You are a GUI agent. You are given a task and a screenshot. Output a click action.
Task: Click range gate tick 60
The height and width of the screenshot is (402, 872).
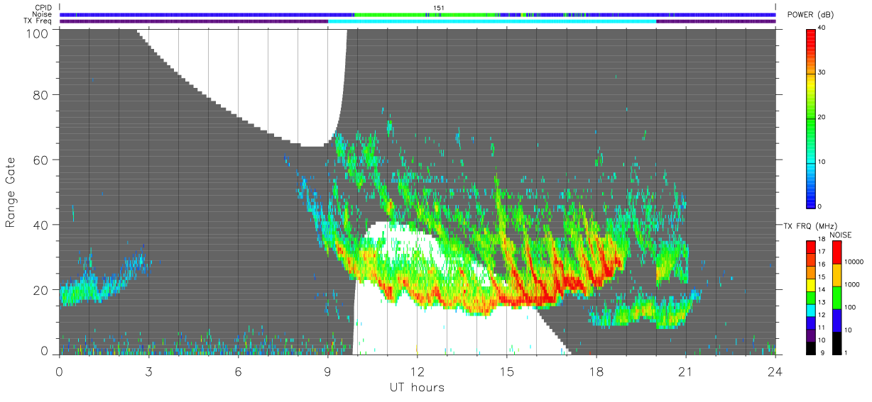40,160
